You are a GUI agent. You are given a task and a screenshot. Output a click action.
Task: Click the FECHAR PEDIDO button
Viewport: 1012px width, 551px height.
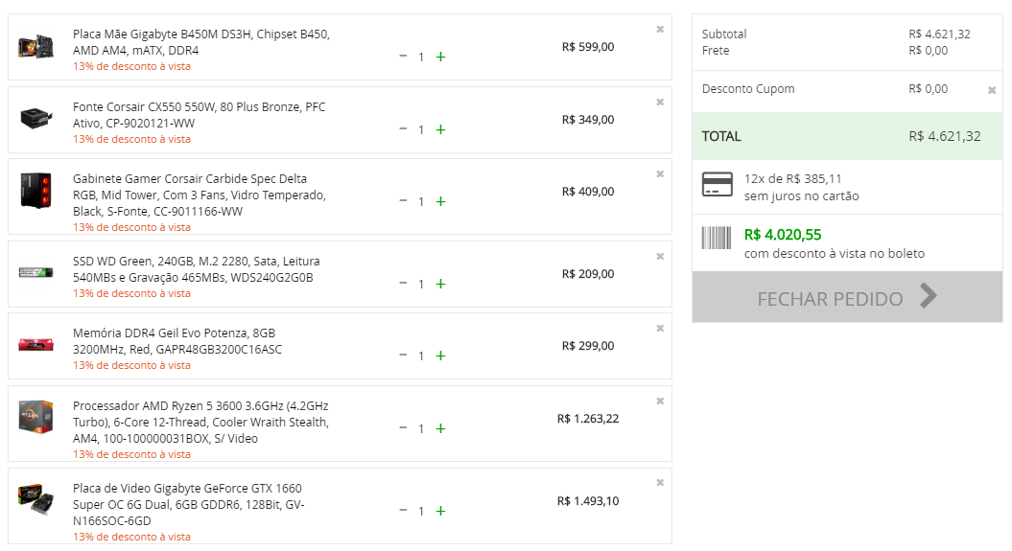[x=847, y=297]
